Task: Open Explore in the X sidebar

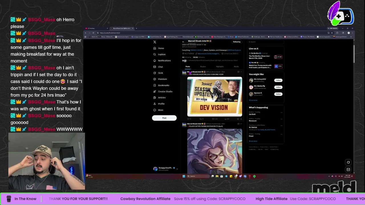Action: (x=159, y=54)
